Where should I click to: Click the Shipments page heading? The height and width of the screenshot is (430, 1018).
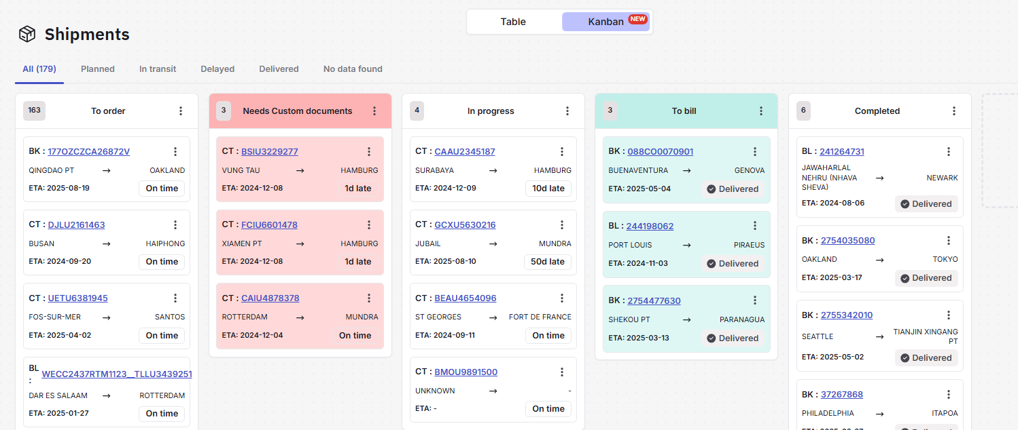(87, 34)
